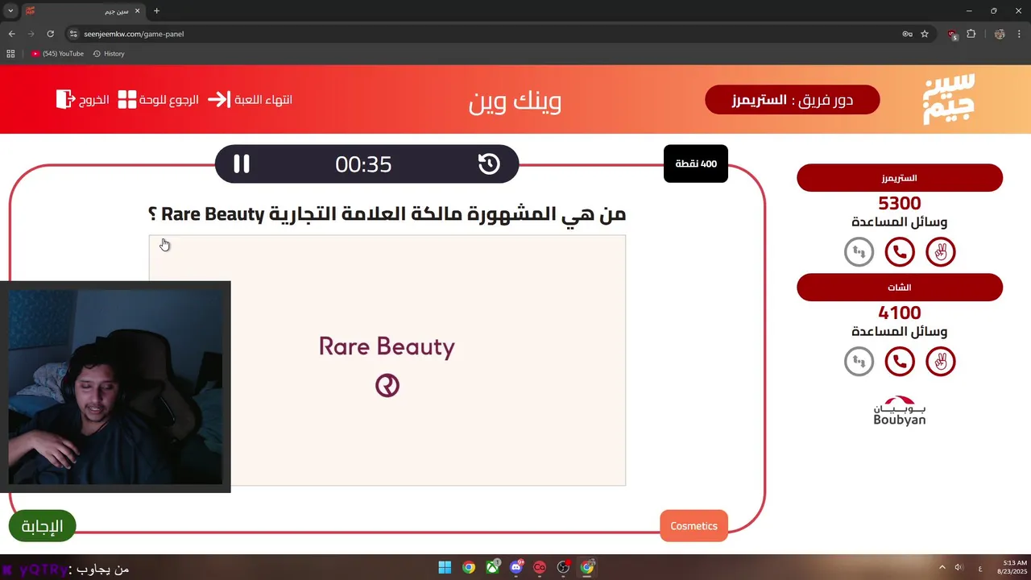Open the red Ca app in taskbar
1031x580 pixels.
click(x=540, y=567)
